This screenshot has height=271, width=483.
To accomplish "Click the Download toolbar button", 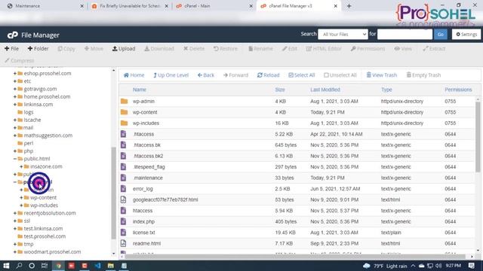I will pos(159,48).
